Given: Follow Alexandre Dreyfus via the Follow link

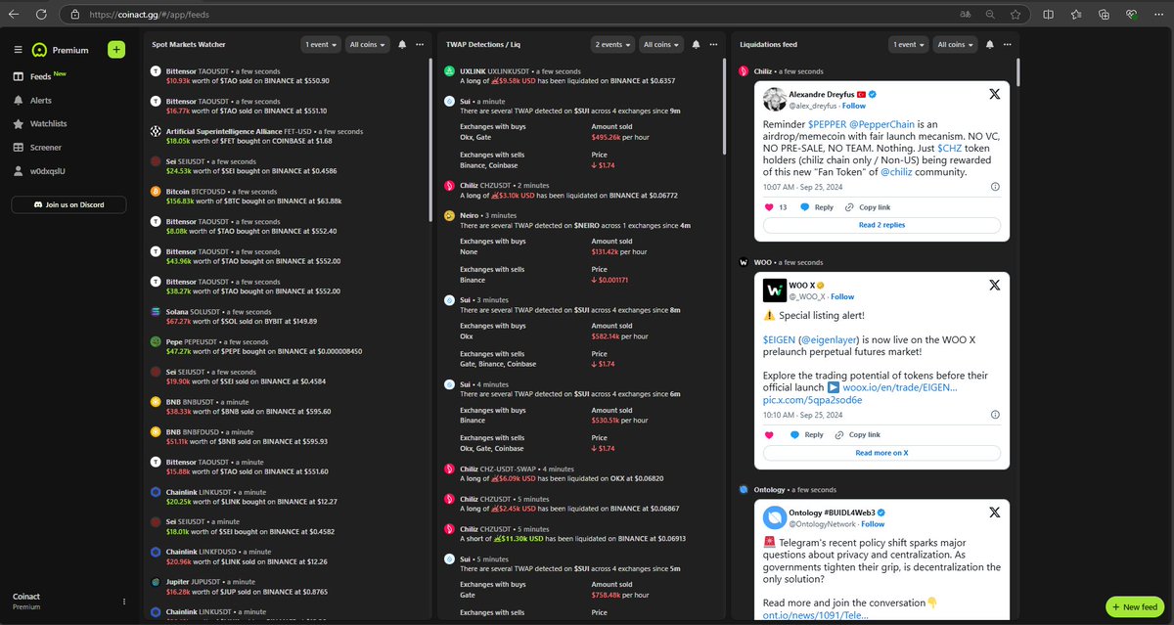Looking at the screenshot, I should coord(854,106).
